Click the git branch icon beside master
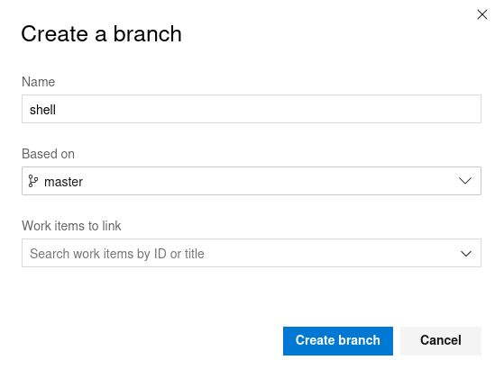 (x=33, y=181)
